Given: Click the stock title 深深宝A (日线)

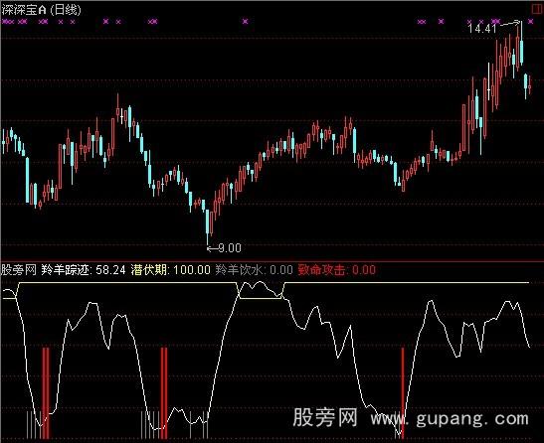Looking at the screenshot, I should [x=42, y=9].
